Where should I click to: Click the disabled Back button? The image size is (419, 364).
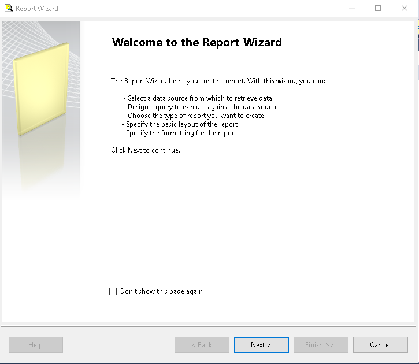coord(201,345)
